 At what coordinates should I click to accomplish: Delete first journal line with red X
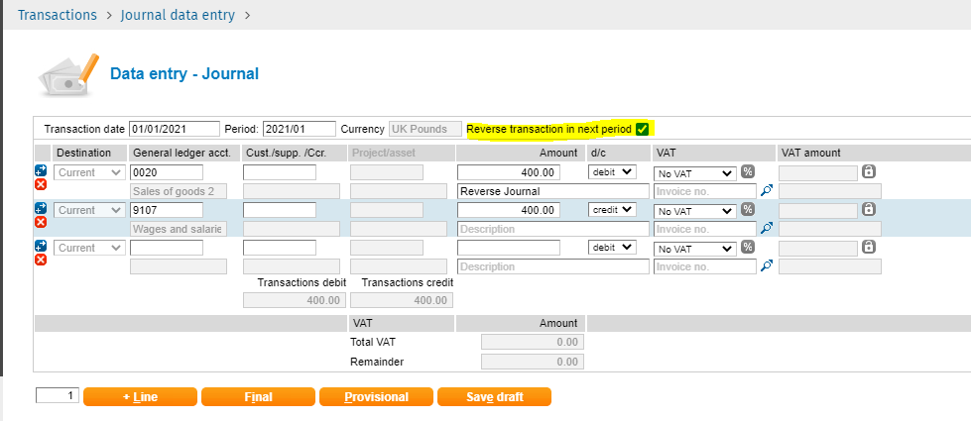point(41,184)
